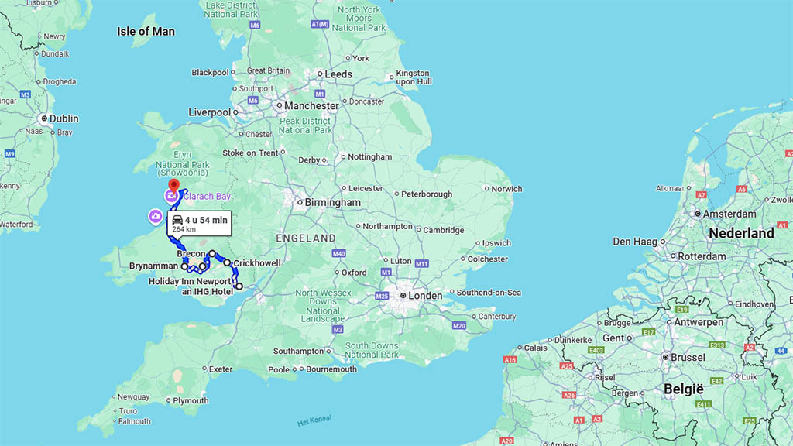The height and width of the screenshot is (446, 793).
Task: Select the Birmingham city label
Action: (333, 202)
